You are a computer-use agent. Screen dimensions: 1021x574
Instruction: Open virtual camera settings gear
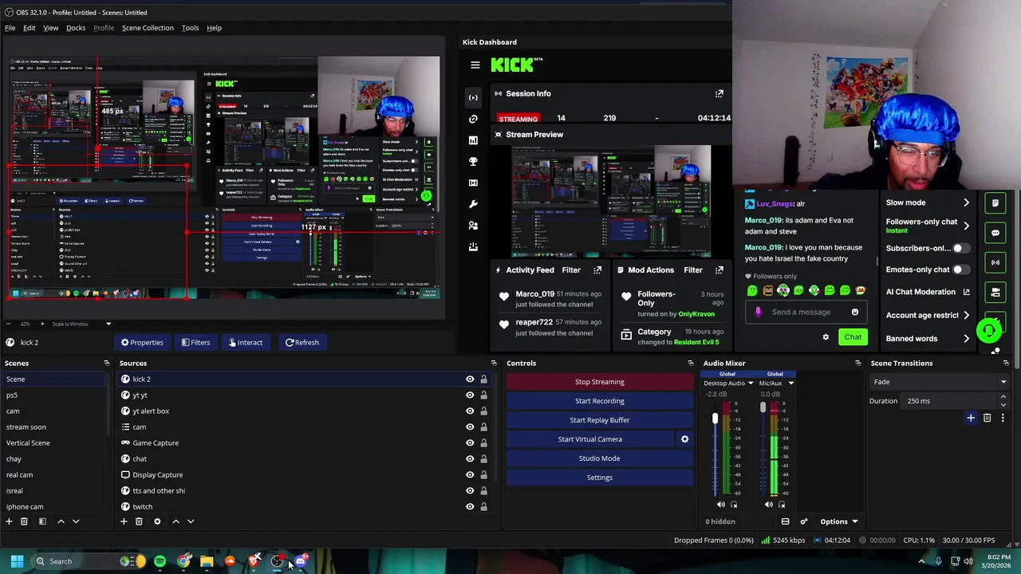[684, 439]
